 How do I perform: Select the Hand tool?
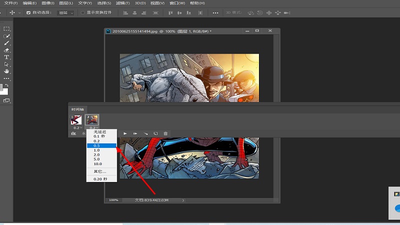coord(6,71)
